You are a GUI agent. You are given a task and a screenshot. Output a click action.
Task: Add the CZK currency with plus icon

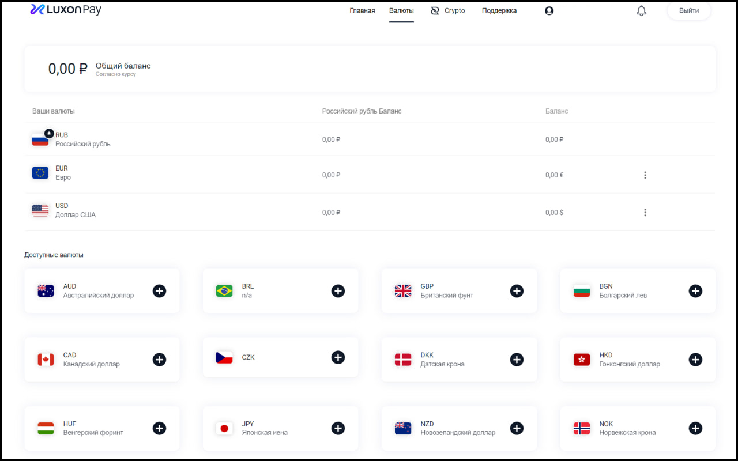(x=338, y=357)
